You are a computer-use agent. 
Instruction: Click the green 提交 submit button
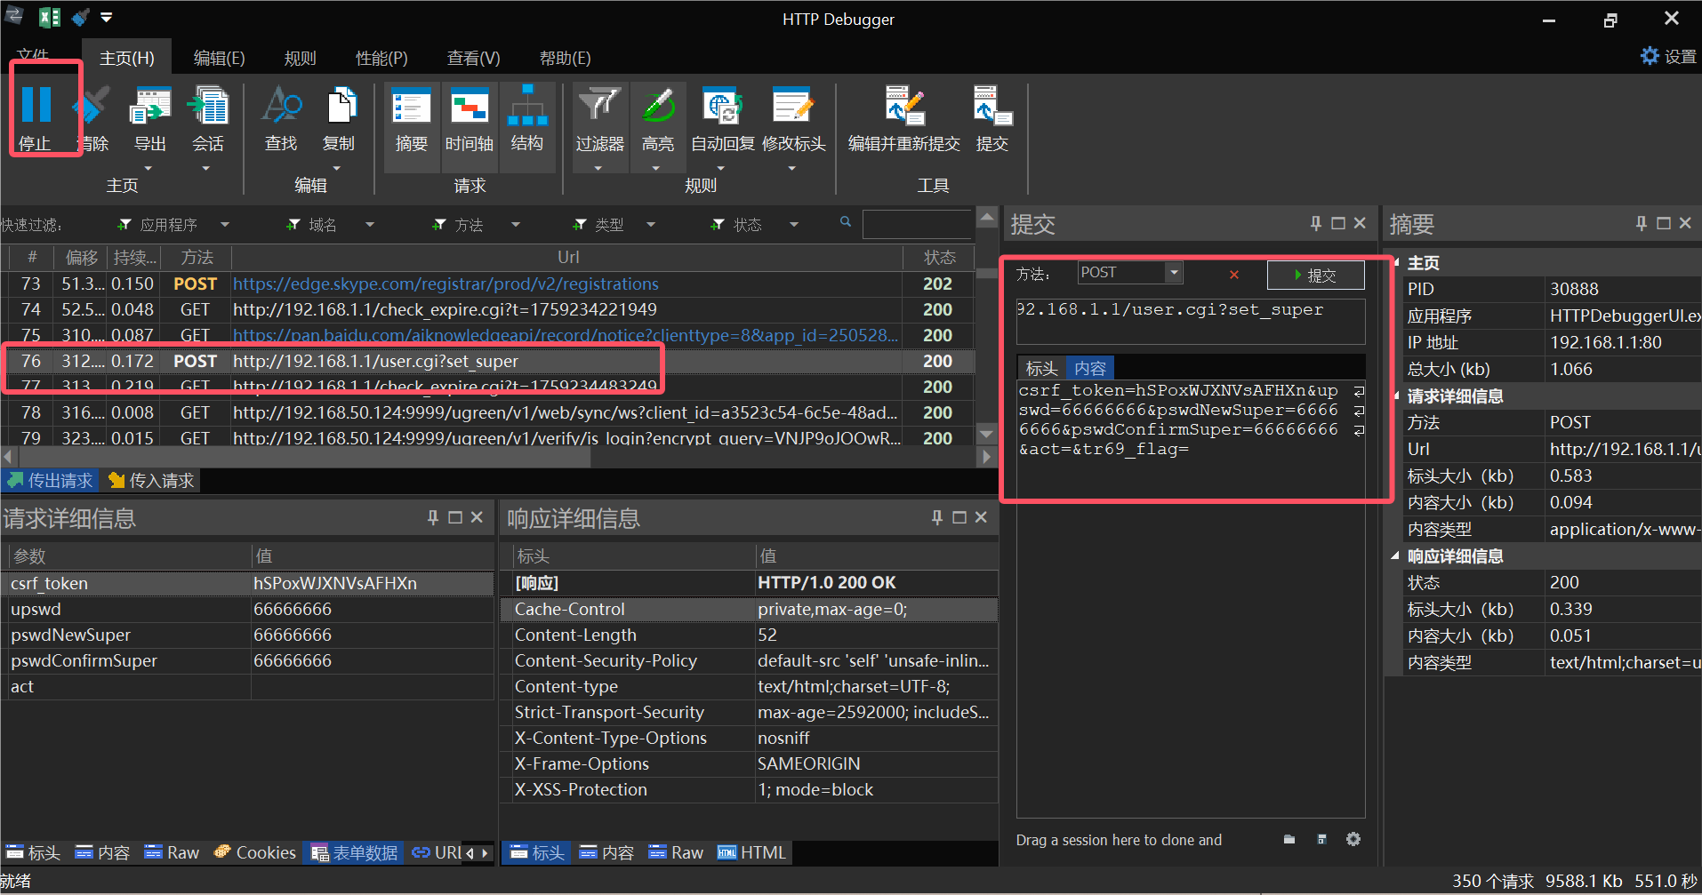coord(1315,276)
